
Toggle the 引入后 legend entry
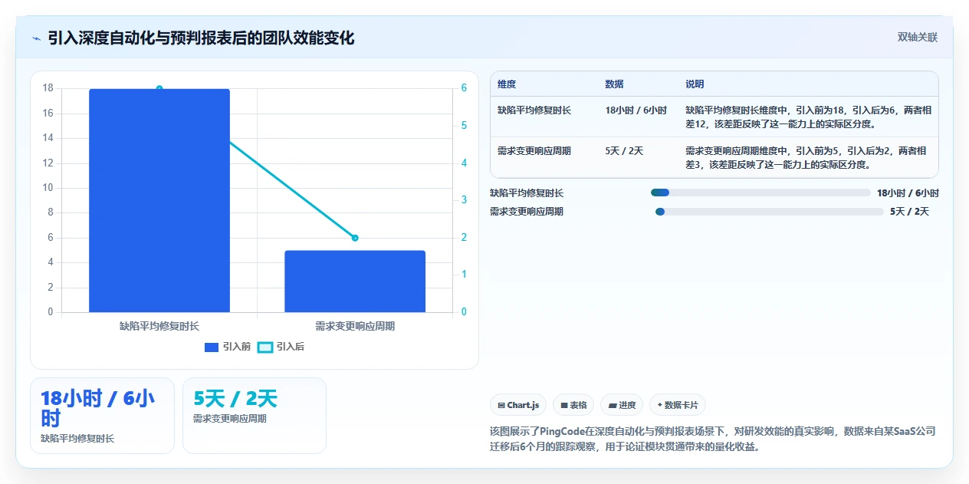point(281,347)
